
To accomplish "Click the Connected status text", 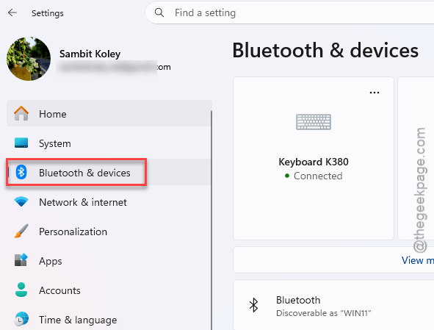I will point(318,176).
